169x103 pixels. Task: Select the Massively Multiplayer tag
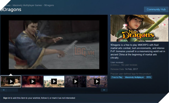point(134,77)
